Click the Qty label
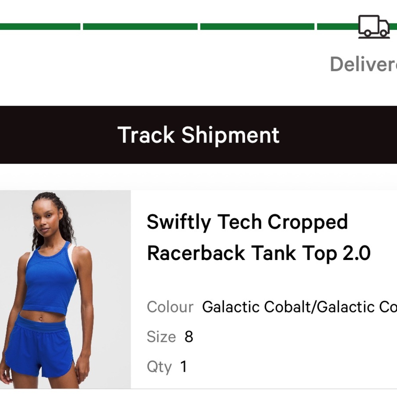The height and width of the screenshot is (397, 397). [x=159, y=366]
